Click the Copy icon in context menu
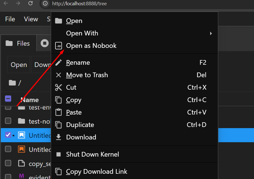 (x=58, y=100)
